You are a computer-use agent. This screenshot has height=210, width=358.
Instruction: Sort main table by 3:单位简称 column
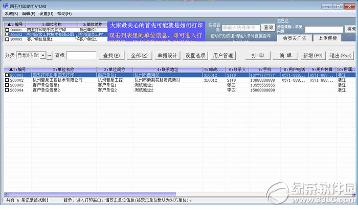pyautogui.click(x=115, y=69)
